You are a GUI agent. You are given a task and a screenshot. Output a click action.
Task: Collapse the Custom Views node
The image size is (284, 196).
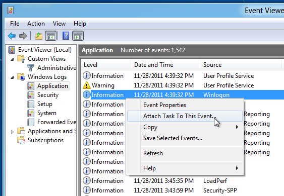pos(12,59)
